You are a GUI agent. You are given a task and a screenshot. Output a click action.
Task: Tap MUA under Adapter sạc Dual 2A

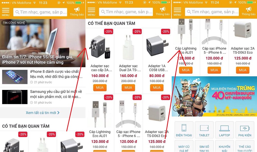pyautogui.click(x=128, y=88)
